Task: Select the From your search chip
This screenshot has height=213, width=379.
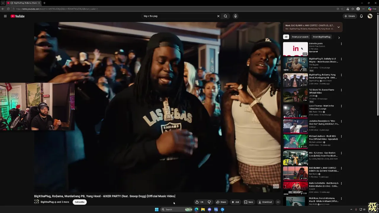Action: point(300,37)
